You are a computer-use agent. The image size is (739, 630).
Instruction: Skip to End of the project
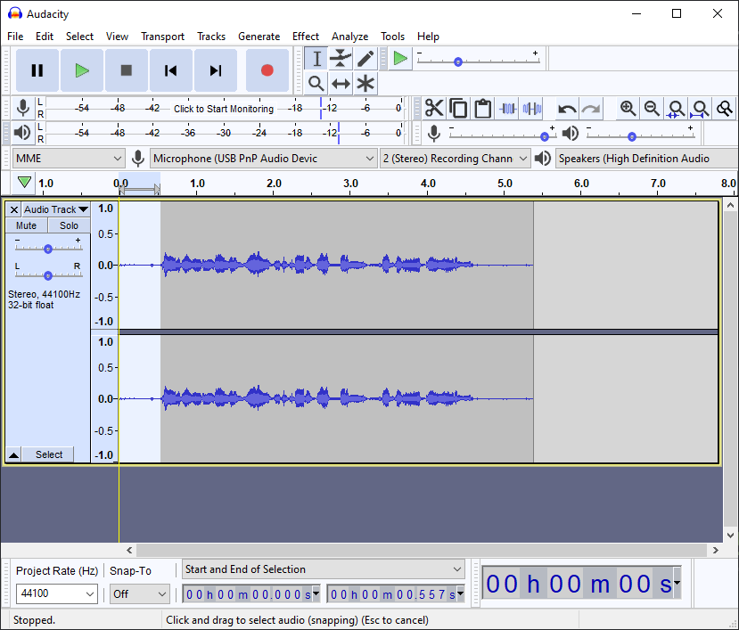pos(216,70)
